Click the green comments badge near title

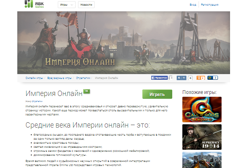pos(87,91)
